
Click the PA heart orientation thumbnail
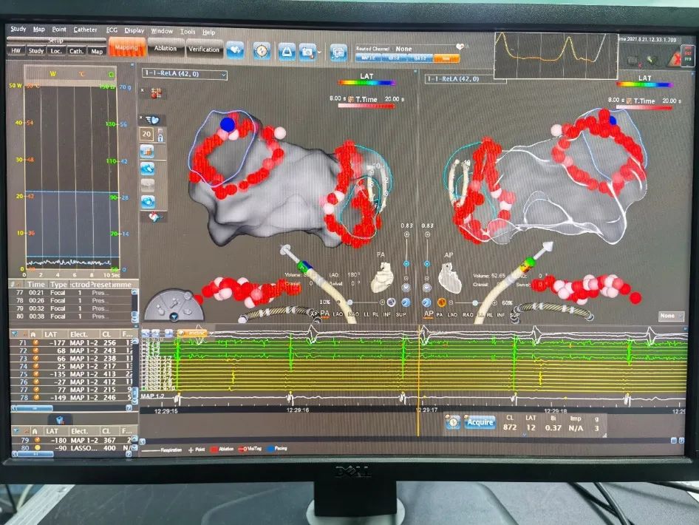point(383,277)
